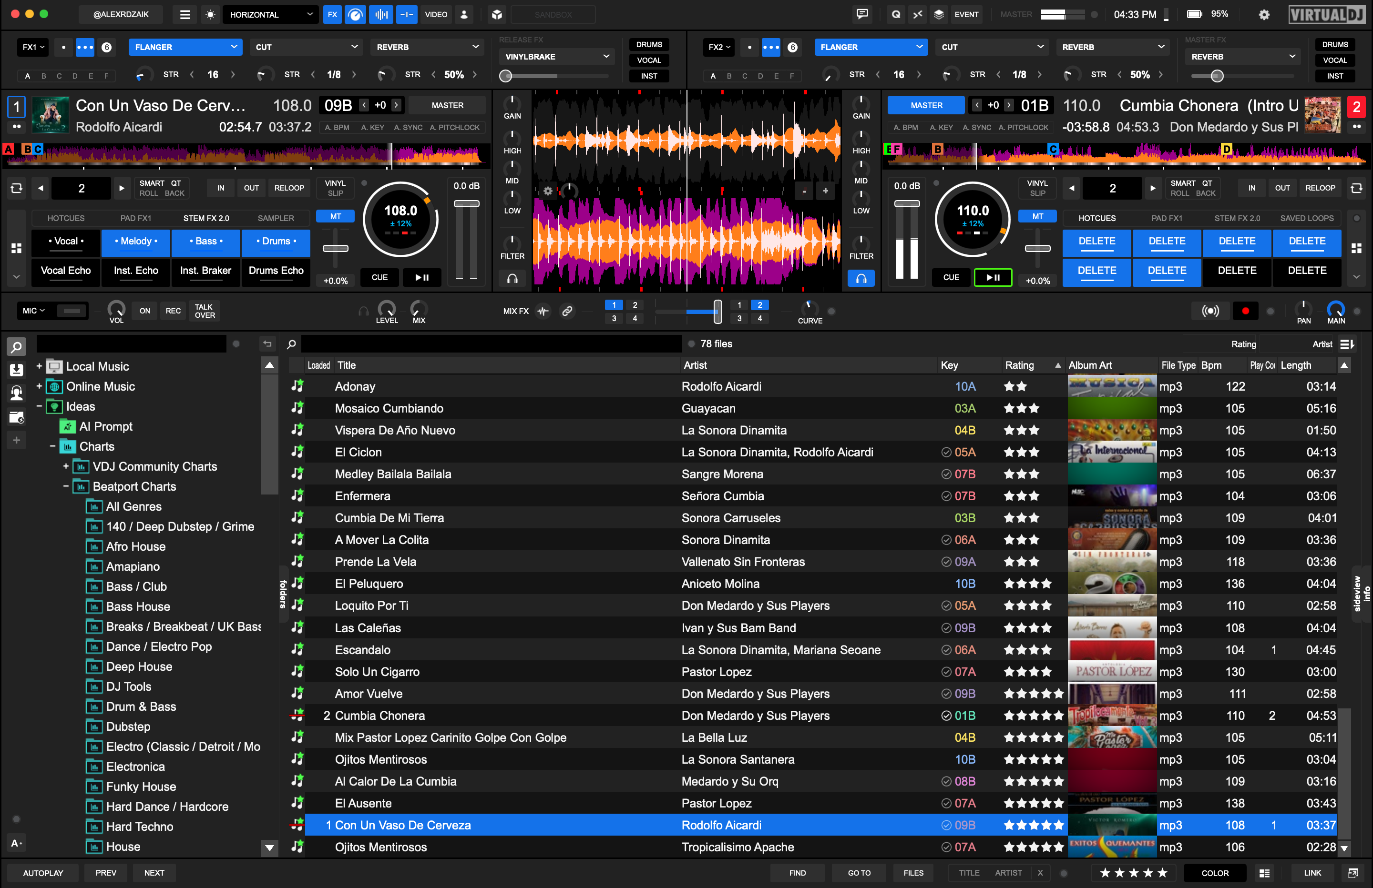Toggle the brightness theme sun icon

tap(211, 15)
